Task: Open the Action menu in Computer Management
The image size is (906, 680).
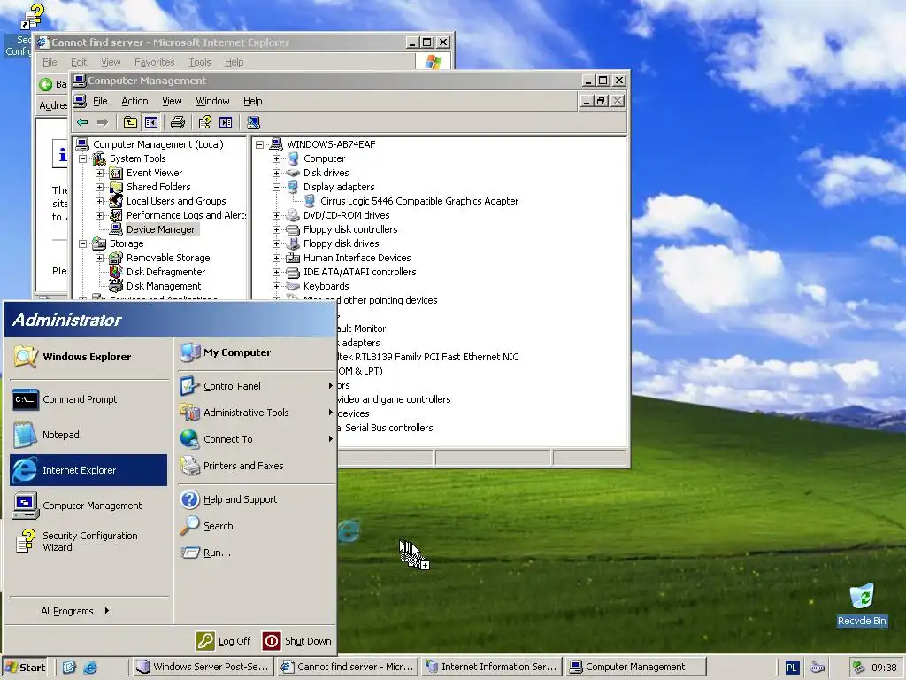Action: [134, 101]
